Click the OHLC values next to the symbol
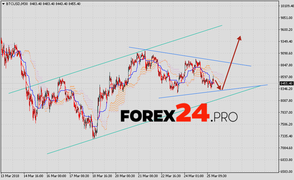Viewport: 294px width, 180px height. click(x=55, y=4)
